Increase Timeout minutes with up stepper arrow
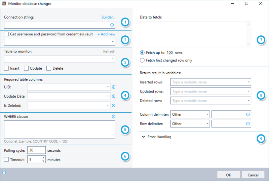The image size is (269, 181). [43, 158]
